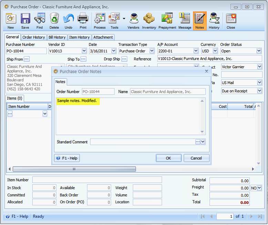Click the items grid horizontal scrollbar thumb
The height and width of the screenshot is (225, 268).
click(74, 169)
